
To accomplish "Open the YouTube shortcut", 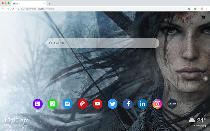I will tap(97, 104).
